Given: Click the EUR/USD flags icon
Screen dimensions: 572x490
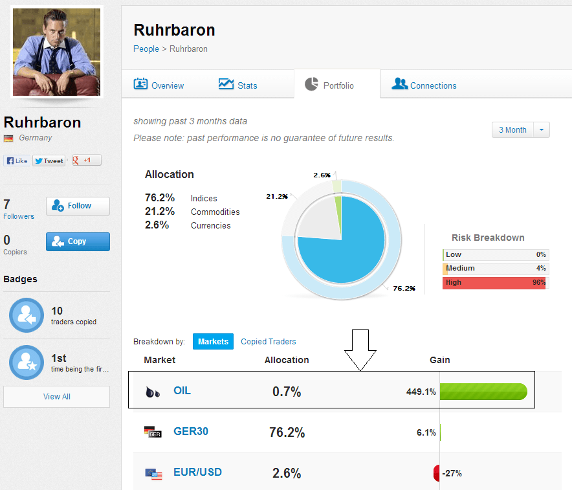Looking at the screenshot, I should pyautogui.click(x=154, y=473).
